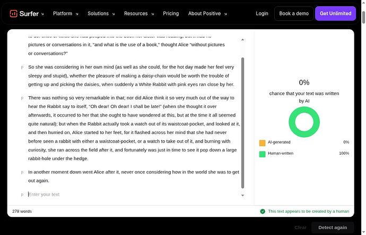Expand the Solutions dropdown menu
Image resolution: width=366 pixels, height=235 pixels.
101,14
